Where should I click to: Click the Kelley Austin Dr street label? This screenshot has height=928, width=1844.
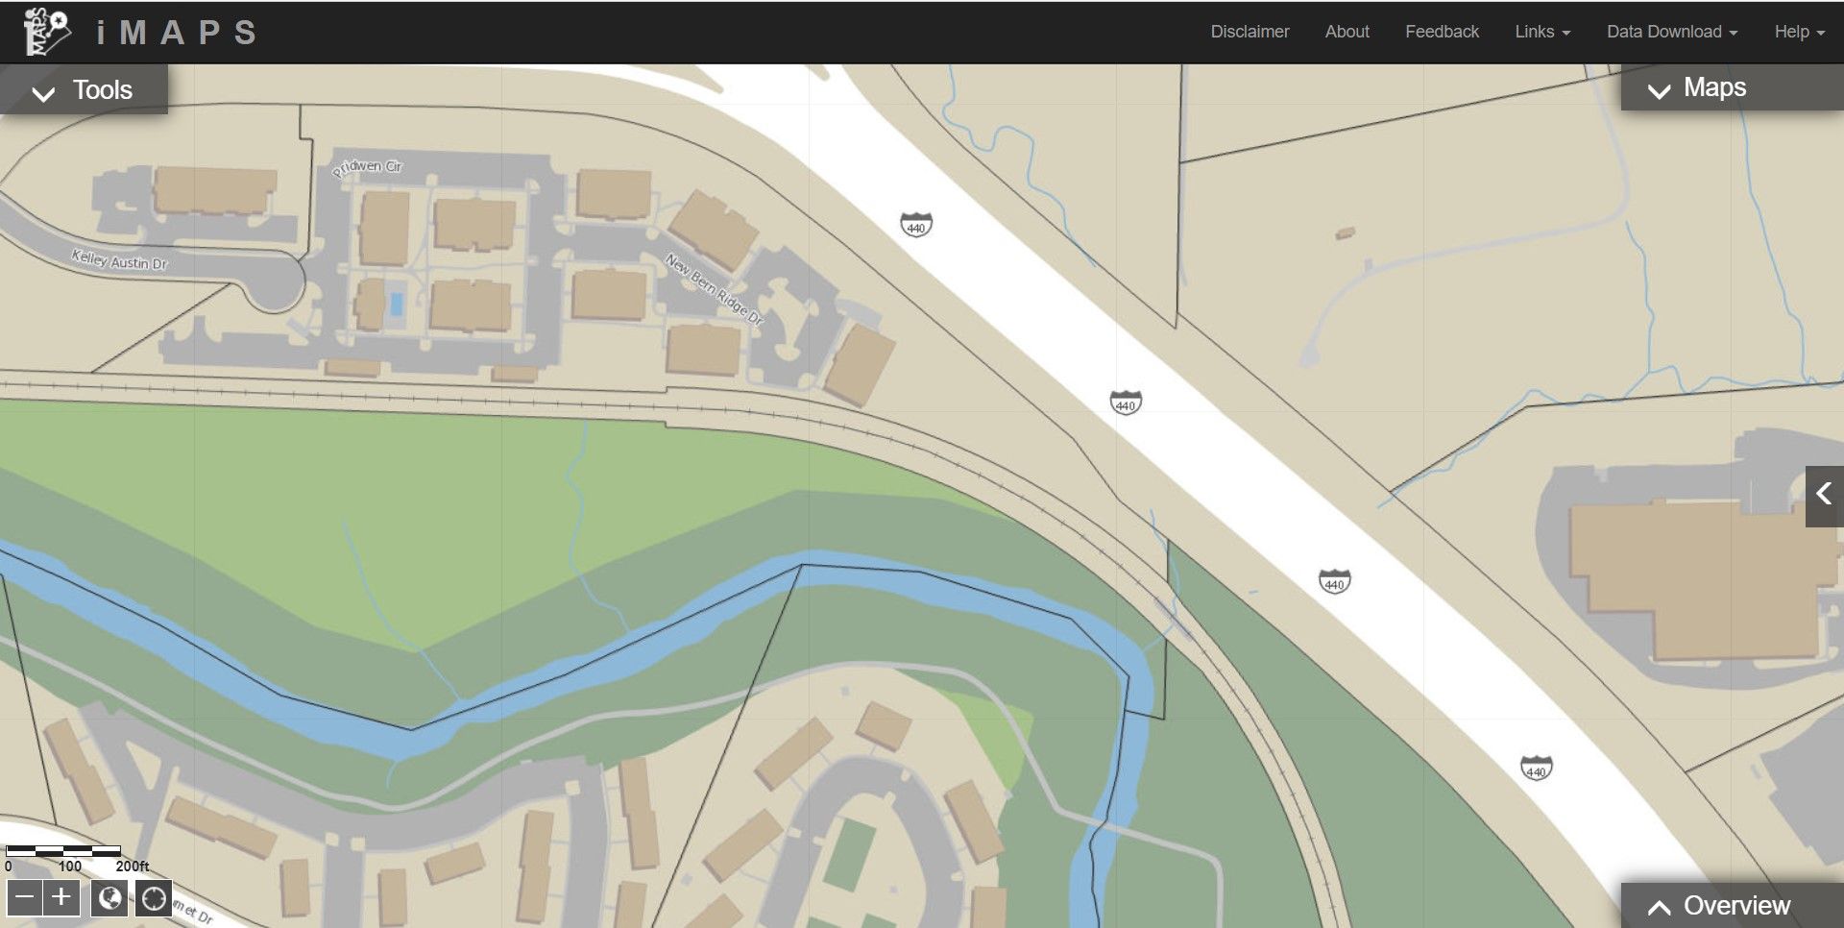coord(119,259)
